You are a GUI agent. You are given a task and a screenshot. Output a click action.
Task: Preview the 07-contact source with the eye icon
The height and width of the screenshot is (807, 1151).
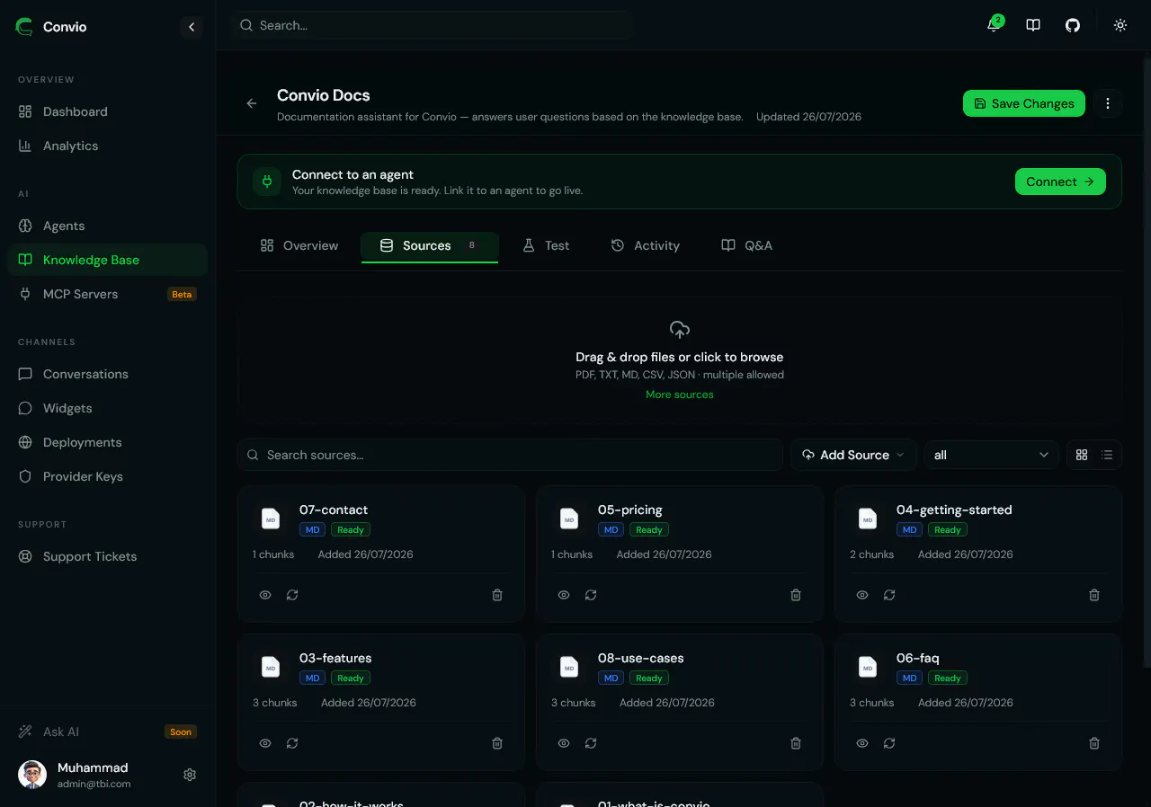265,595
